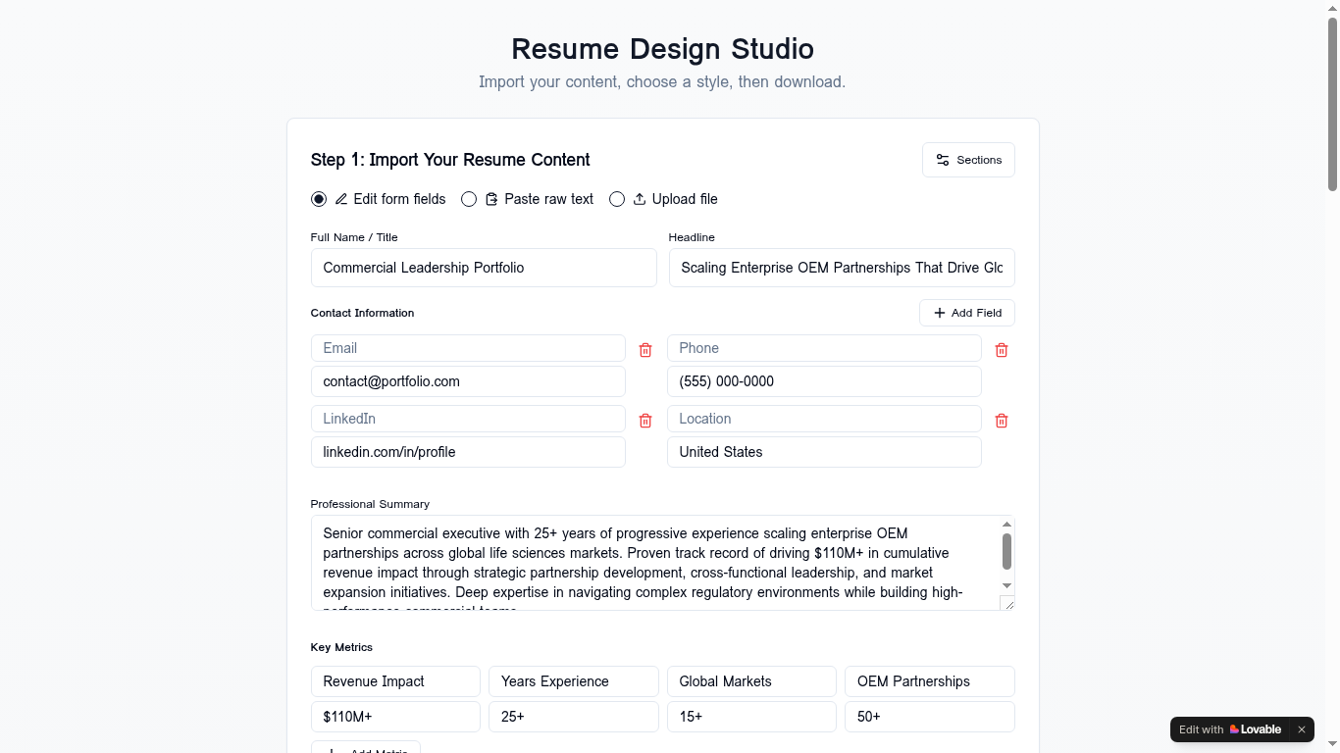Edit the Global Markets metric label
This screenshot has height=753, width=1340.
coord(751,681)
